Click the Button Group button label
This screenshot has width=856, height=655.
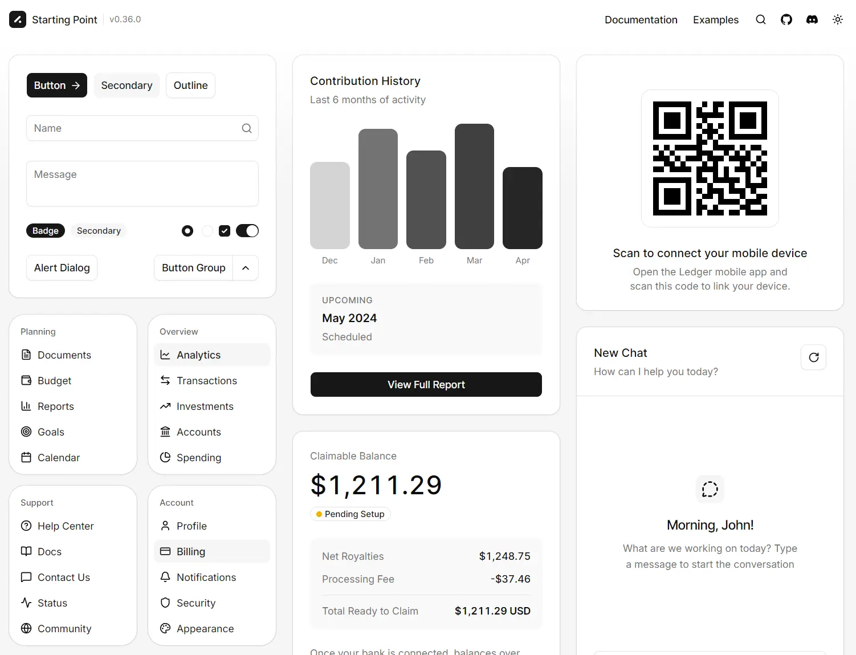click(194, 268)
